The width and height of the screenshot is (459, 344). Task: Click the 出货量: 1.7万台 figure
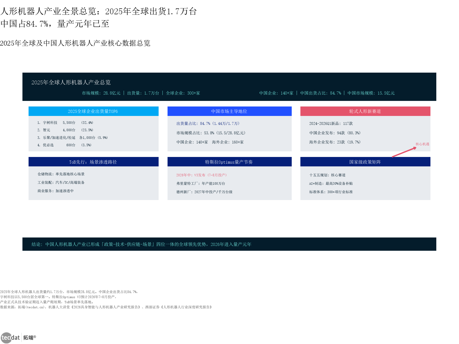[x=143, y=93]
